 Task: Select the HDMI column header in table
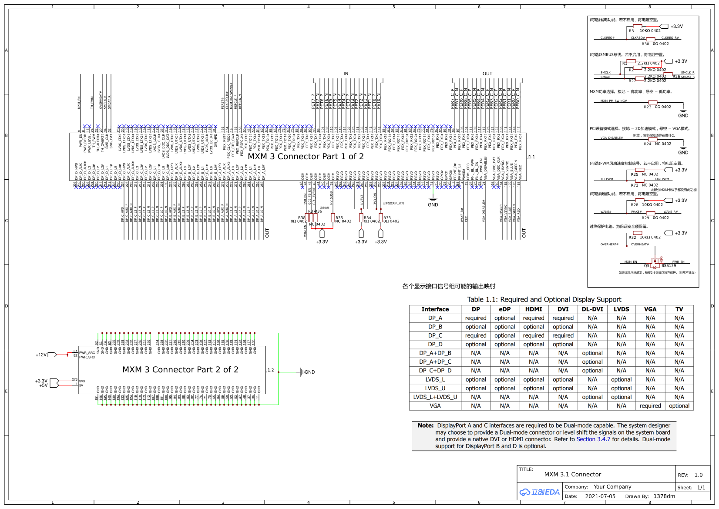click(534, 309)
